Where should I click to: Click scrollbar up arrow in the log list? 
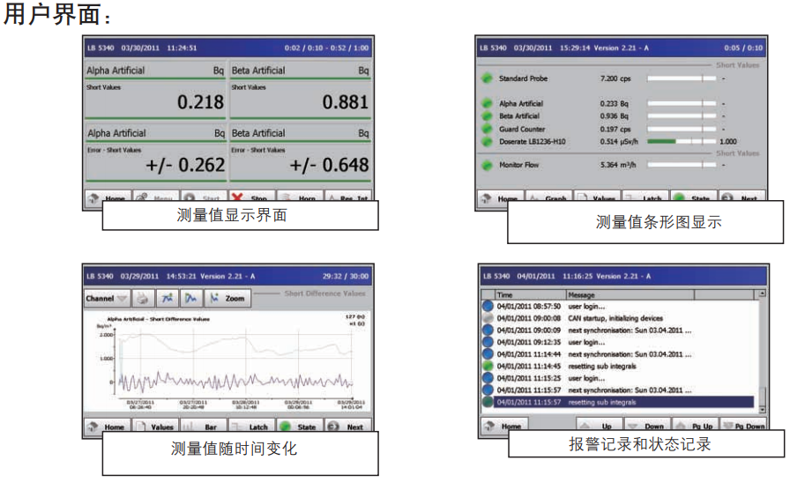(762, 294)
